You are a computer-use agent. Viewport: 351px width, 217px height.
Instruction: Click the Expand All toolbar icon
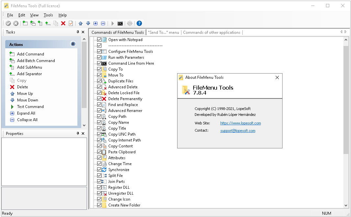point(95,23)
